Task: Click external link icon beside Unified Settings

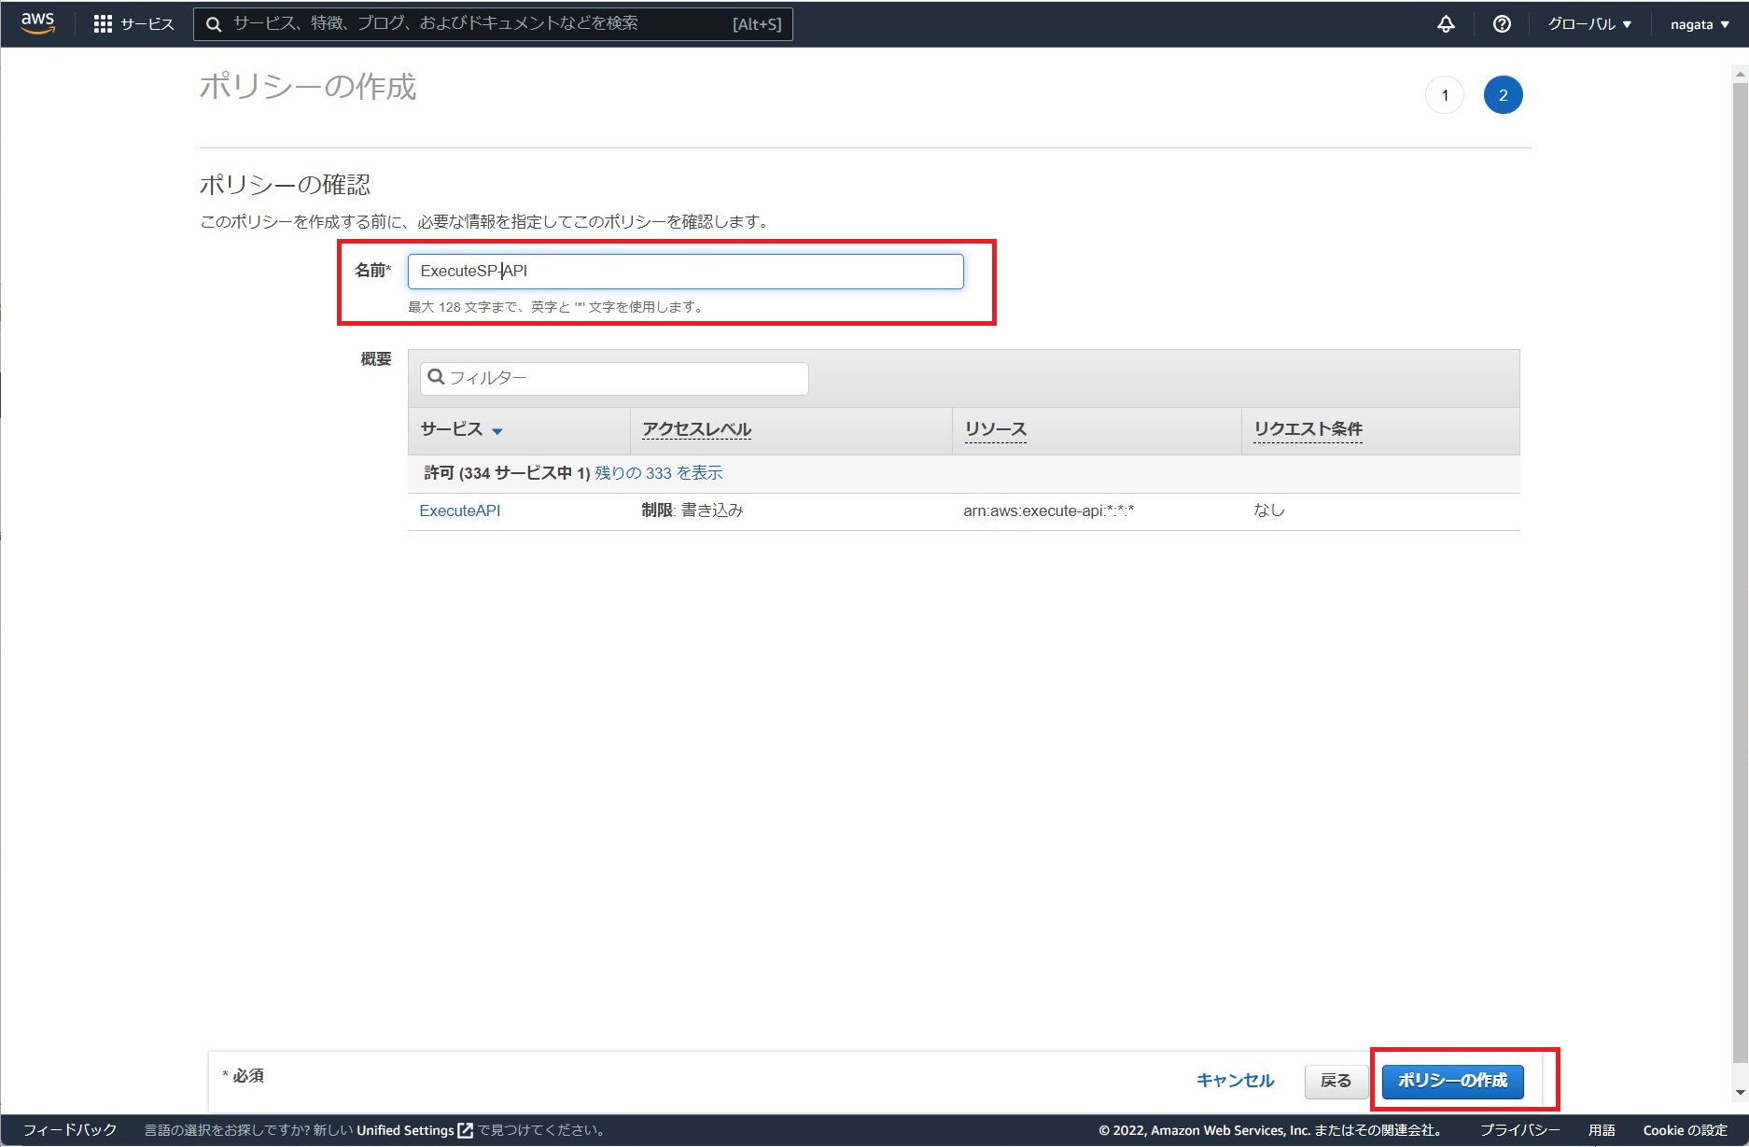Action: tap(464, 1129)
